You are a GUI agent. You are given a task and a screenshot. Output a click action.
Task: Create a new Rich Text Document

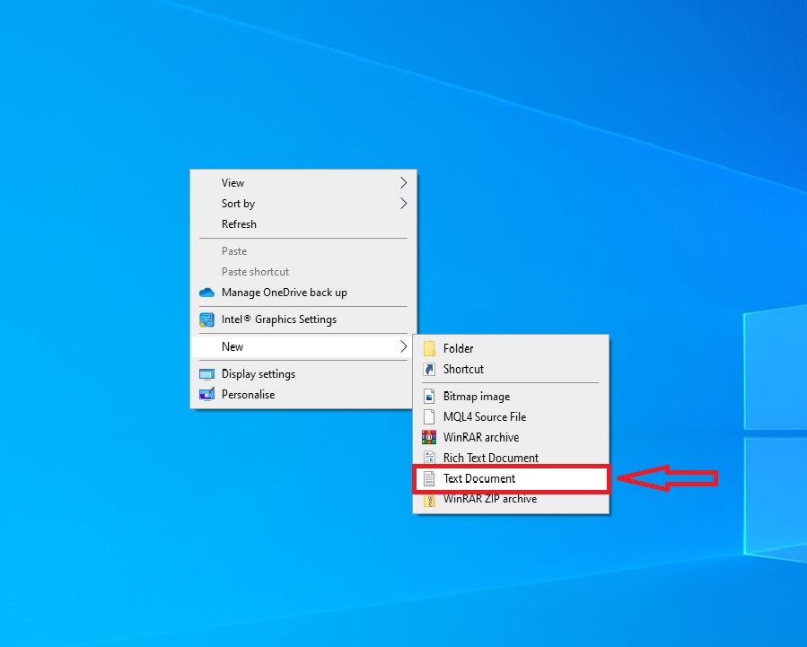(x=511, y=458)
